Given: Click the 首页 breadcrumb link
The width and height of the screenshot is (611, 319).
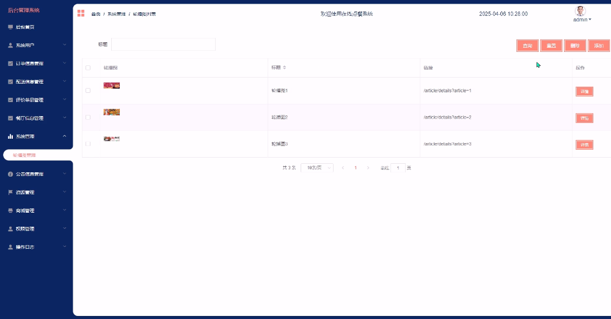Looking at the screenshot, I should pos(96,14).
